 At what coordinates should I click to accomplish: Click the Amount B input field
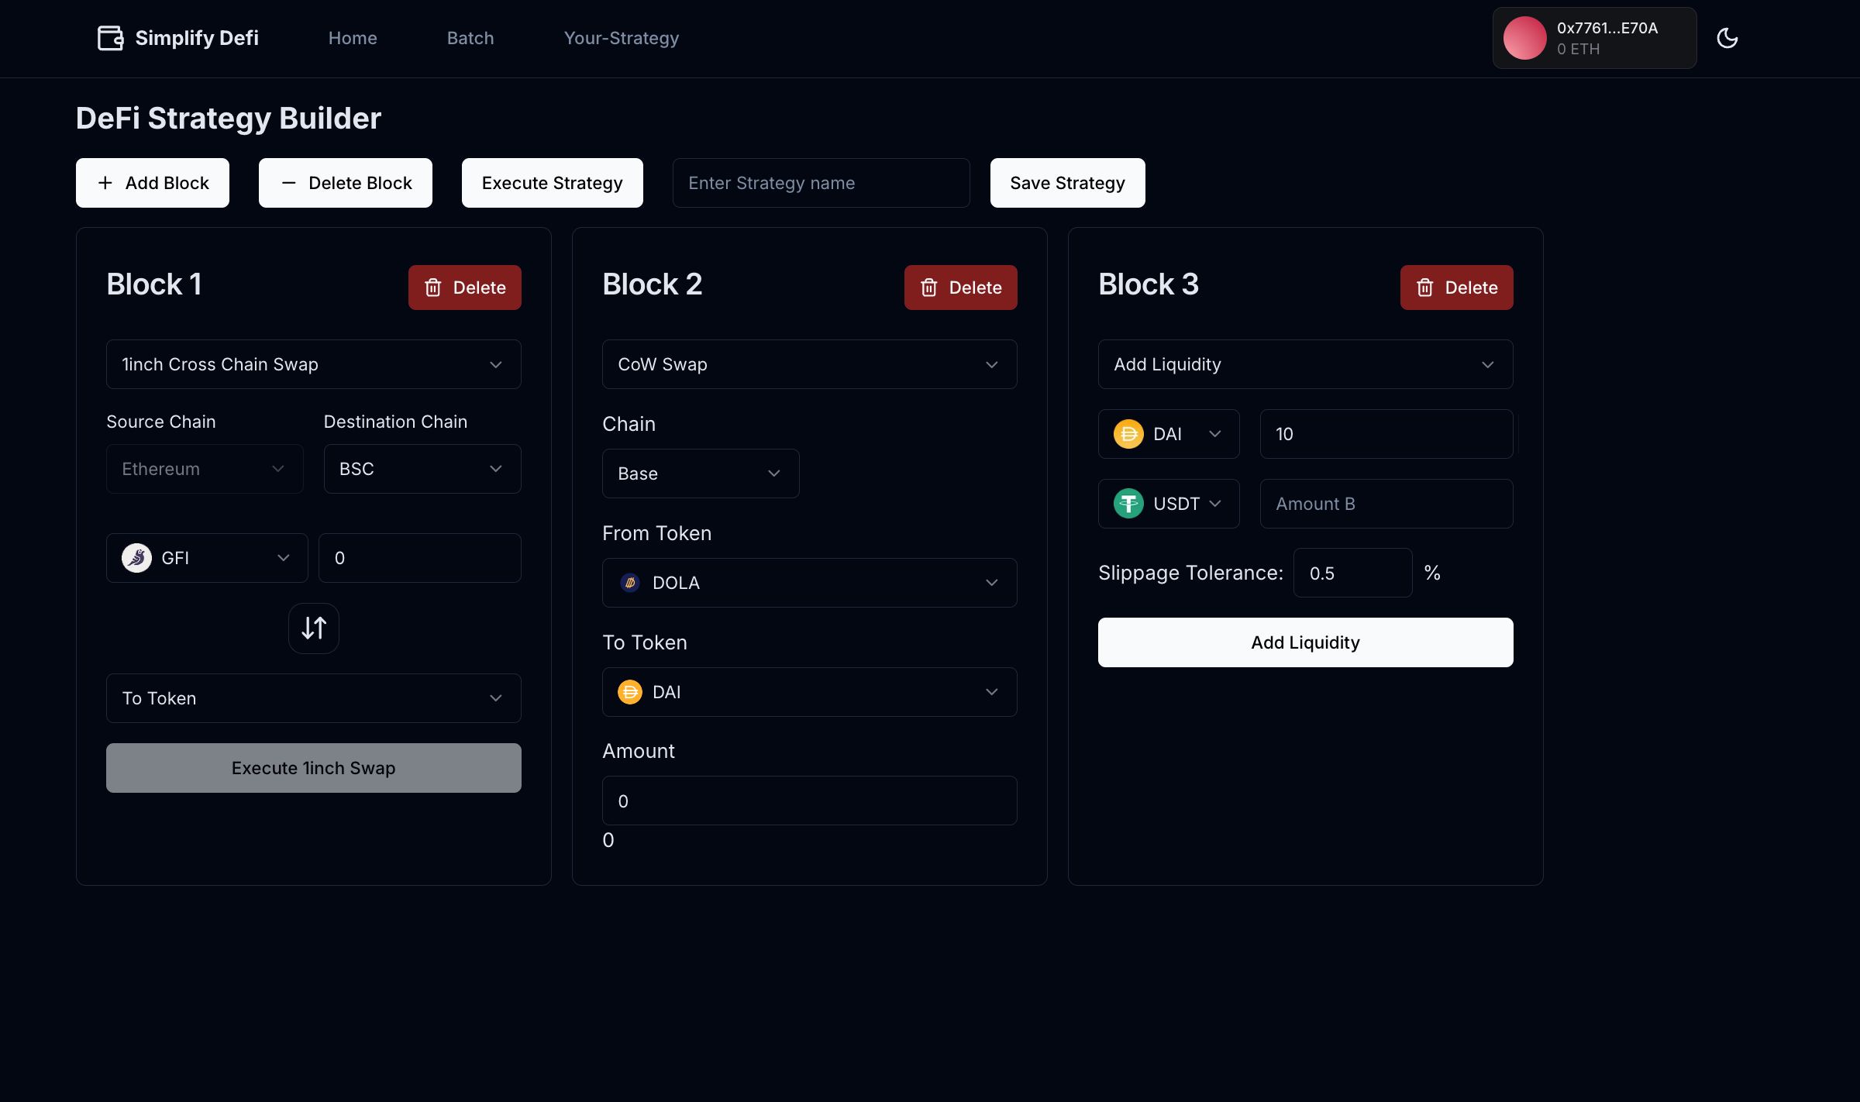(1386, 504)
